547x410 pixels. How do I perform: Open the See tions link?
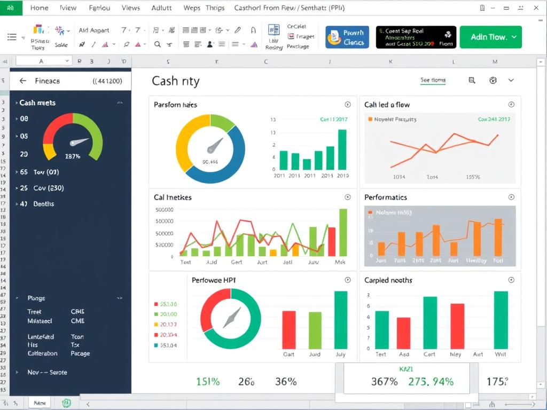[434, 80]
